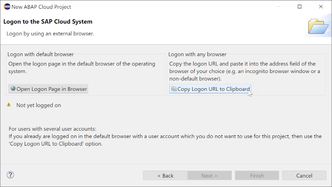Click 'Logon by using an external browser.' text
332x187 pixels.
coord(50,34)
